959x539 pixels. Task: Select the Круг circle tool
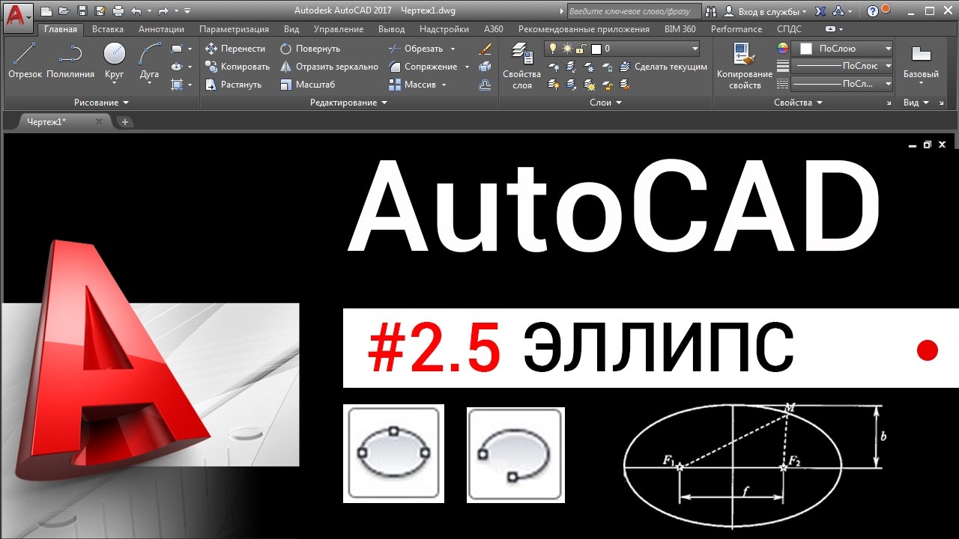click(114, 61)
